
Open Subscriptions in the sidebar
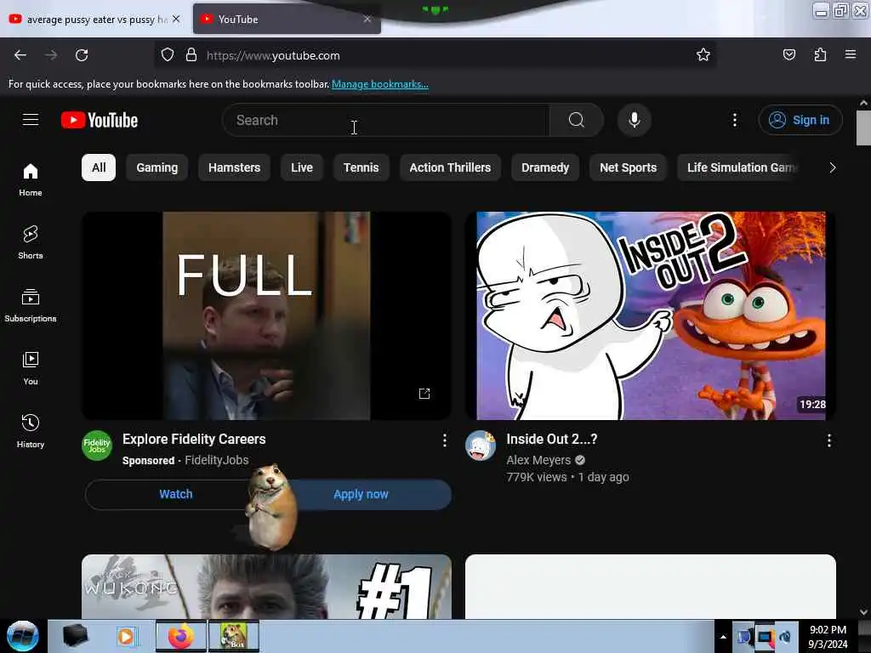pyautogui.click(x=31, y=305)
